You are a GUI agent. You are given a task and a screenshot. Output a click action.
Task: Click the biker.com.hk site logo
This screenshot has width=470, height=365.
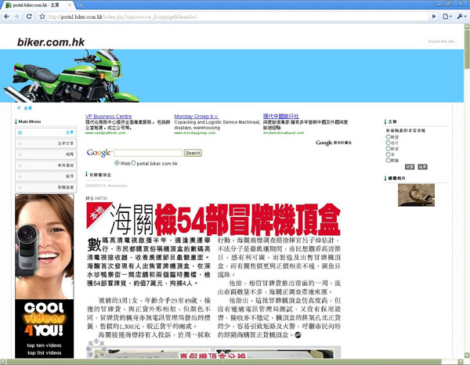click(52, 42)
